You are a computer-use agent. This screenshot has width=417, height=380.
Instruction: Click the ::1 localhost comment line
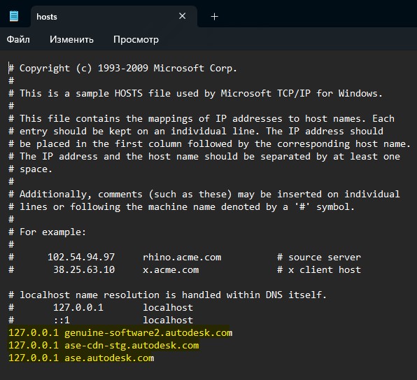click(101, 321)
